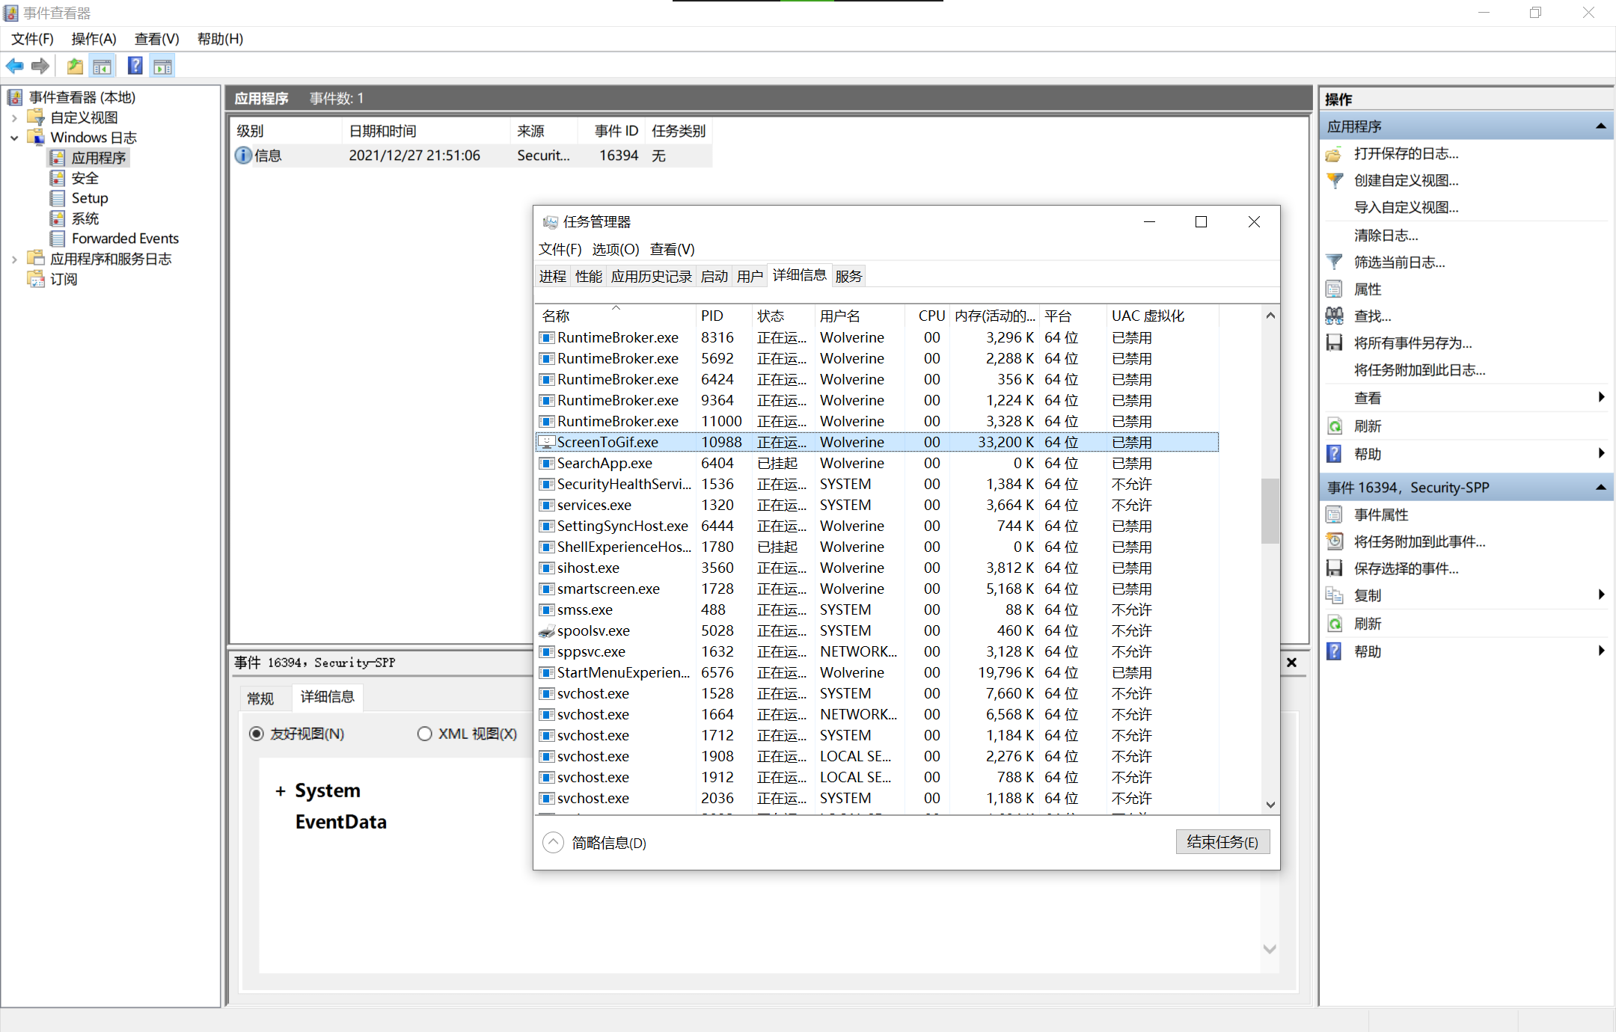Collapse Task Manager to fewer details

553,843
